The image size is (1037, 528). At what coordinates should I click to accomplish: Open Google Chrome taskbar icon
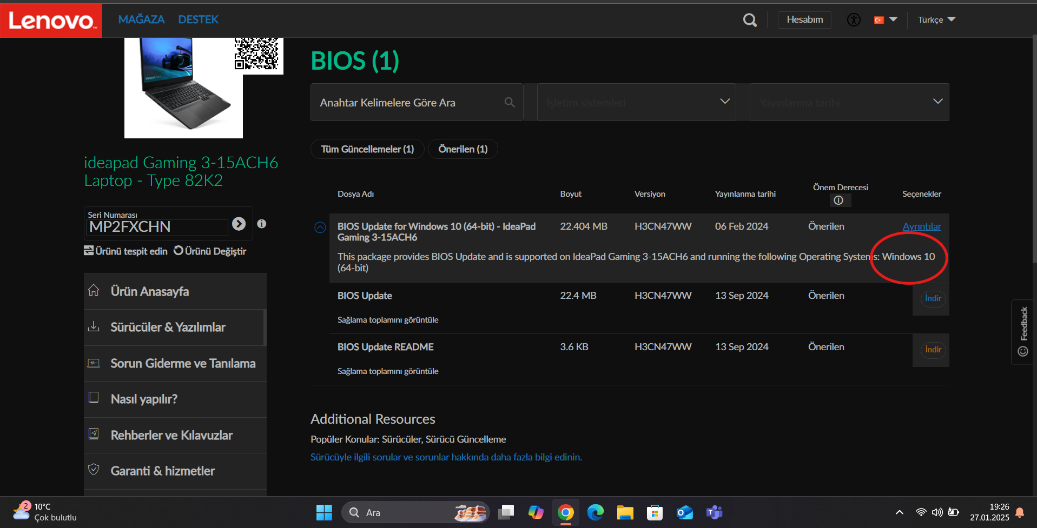coord(566,512)
